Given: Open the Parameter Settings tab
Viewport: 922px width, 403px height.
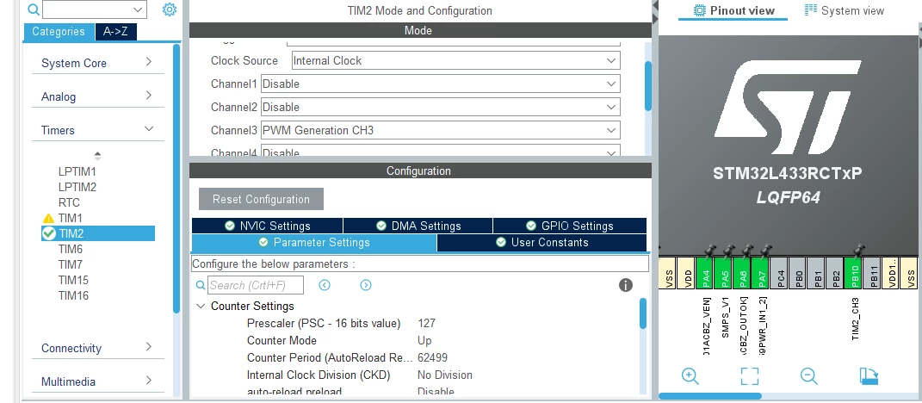Looking at the screenshot, I should (x=314, y=242).
